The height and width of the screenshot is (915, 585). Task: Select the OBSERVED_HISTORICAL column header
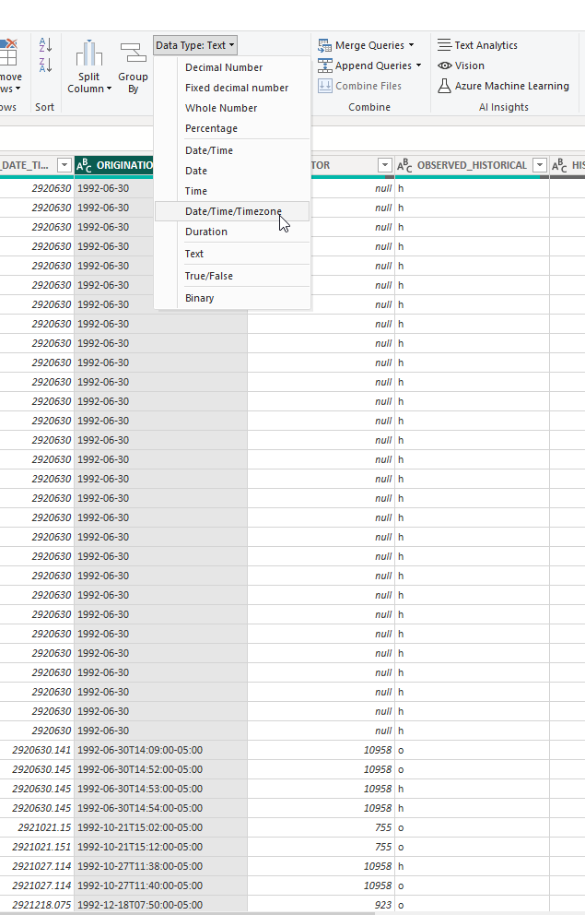(472, 165)
